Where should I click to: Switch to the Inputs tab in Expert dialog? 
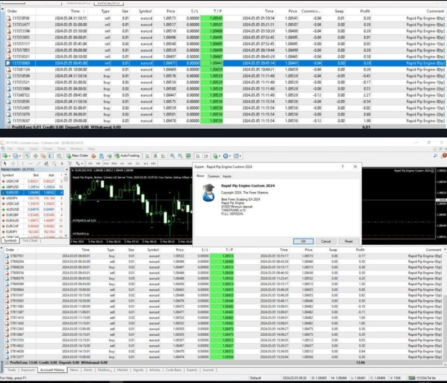click(227, 176)
